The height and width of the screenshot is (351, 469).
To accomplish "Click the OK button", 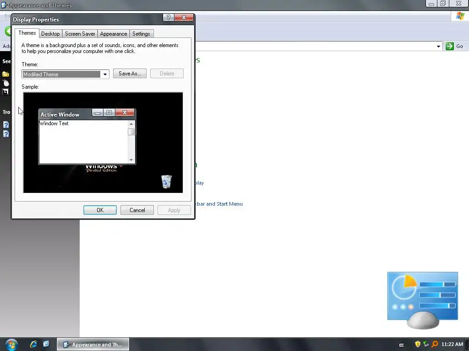I will pyautogui.click(x=100, y=210).
